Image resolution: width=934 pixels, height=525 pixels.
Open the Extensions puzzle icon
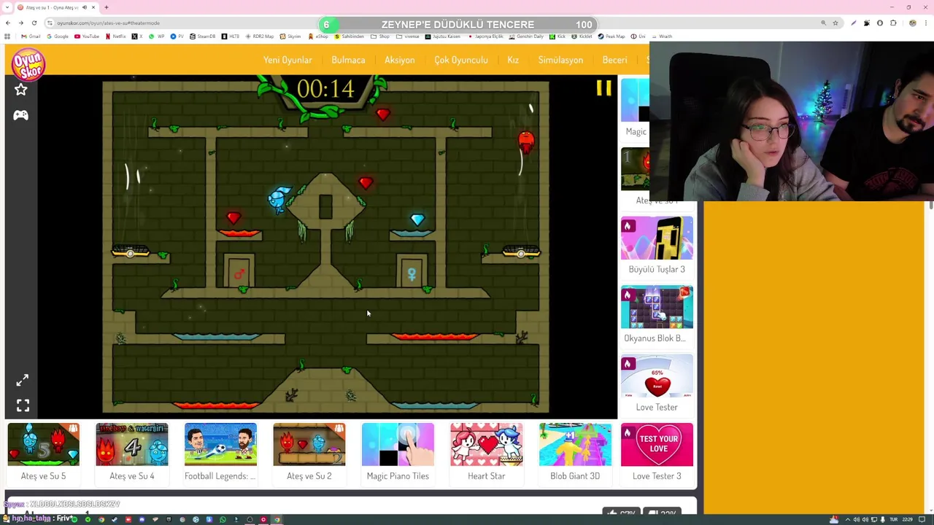[x=893, y=23]
